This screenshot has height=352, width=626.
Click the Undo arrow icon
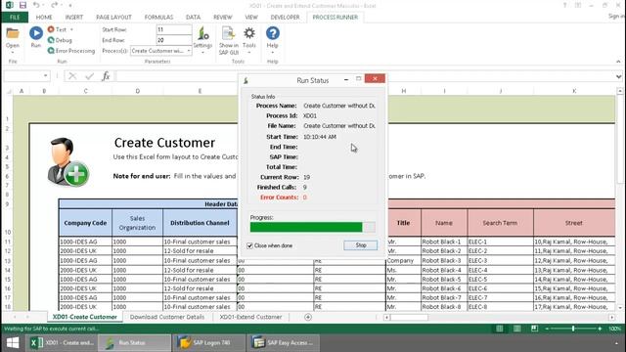[36, 5]
